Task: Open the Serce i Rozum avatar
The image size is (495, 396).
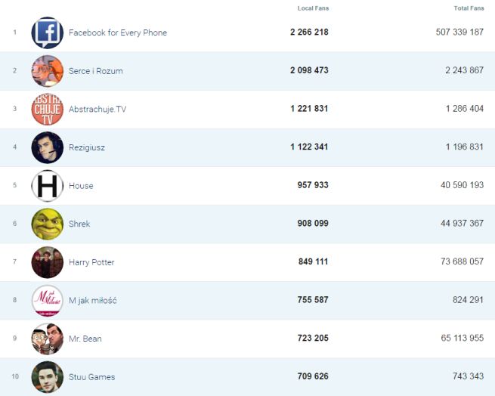Action: pyautogui.click(x=47, y=71)
